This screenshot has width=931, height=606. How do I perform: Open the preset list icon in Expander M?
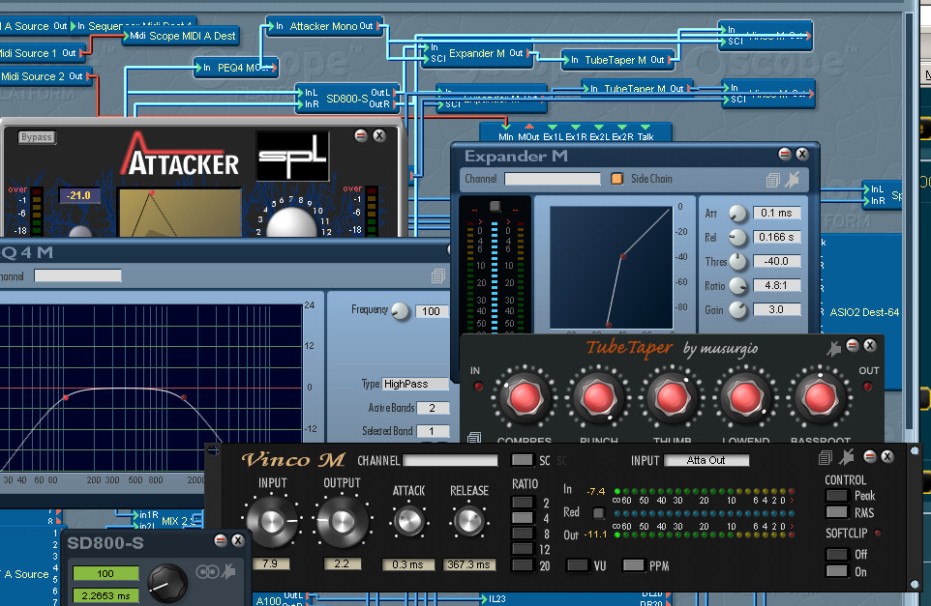point(772,180)
